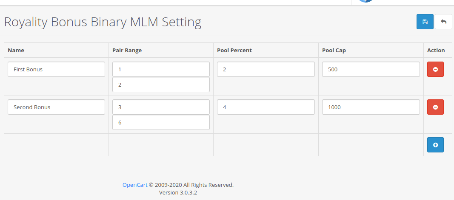Image resolution: width=454 pixels, height=200 pixels.
Task: Click the pool cap field showing 1000
Action: coord(371,107)
